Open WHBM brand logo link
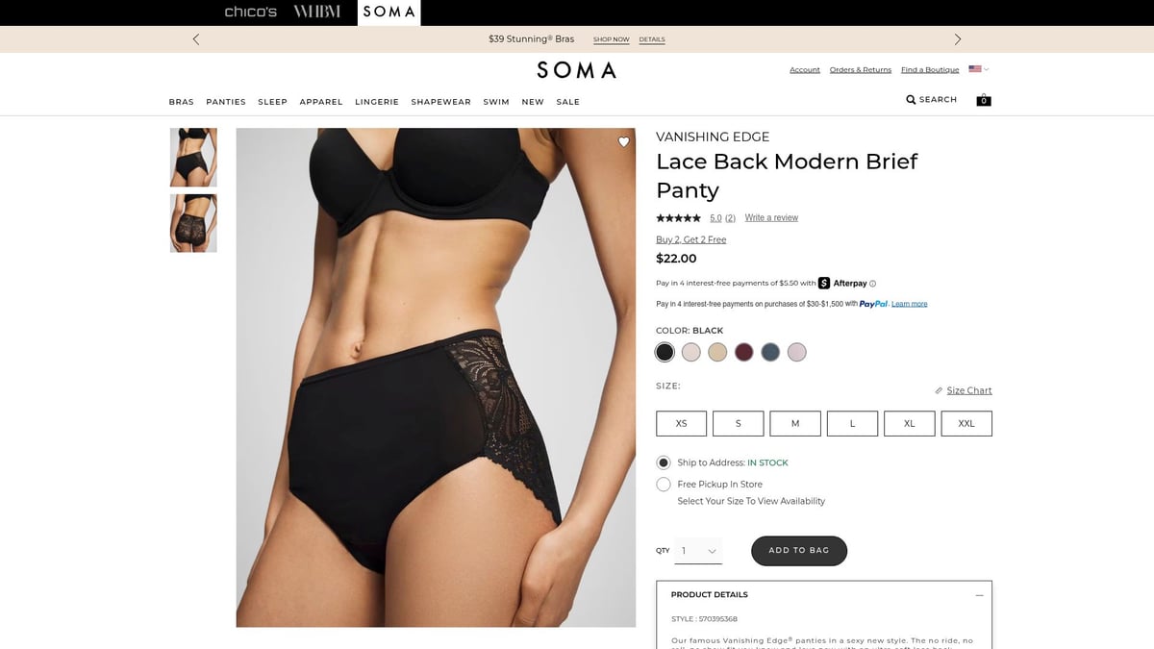Image resolution: width=1154 pixels, height=649 pixels. [x=316, y=12]
